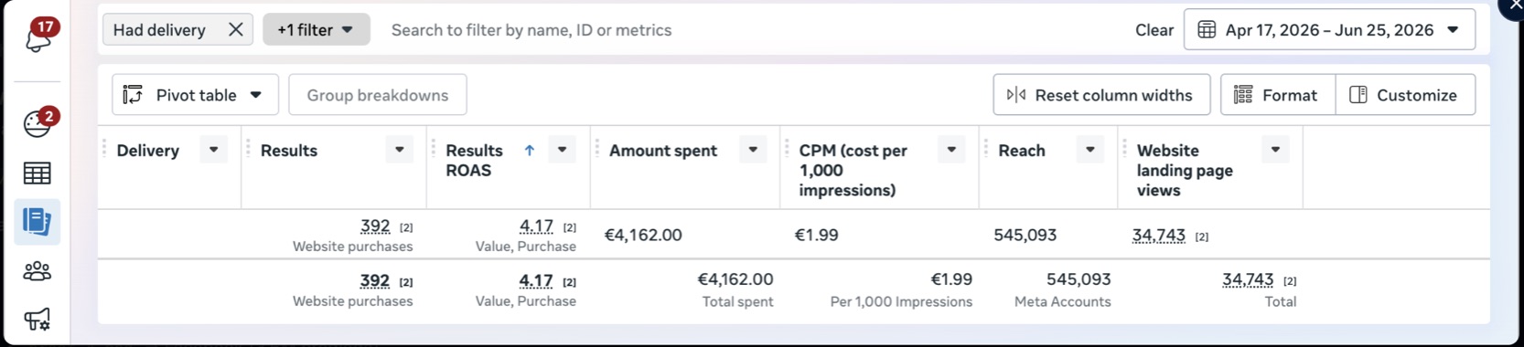
Task: Click the calendar icon in date range
Action: point(1207,29)
